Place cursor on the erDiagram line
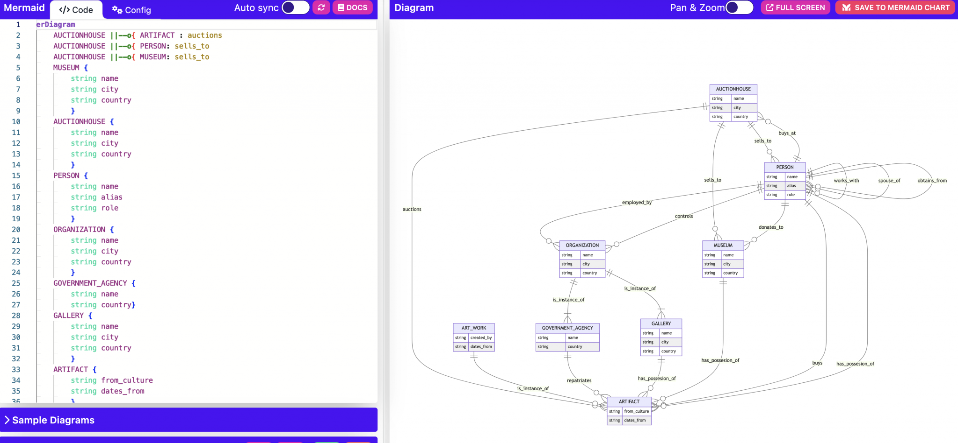The image size is (958, 443). click(56, 24)
